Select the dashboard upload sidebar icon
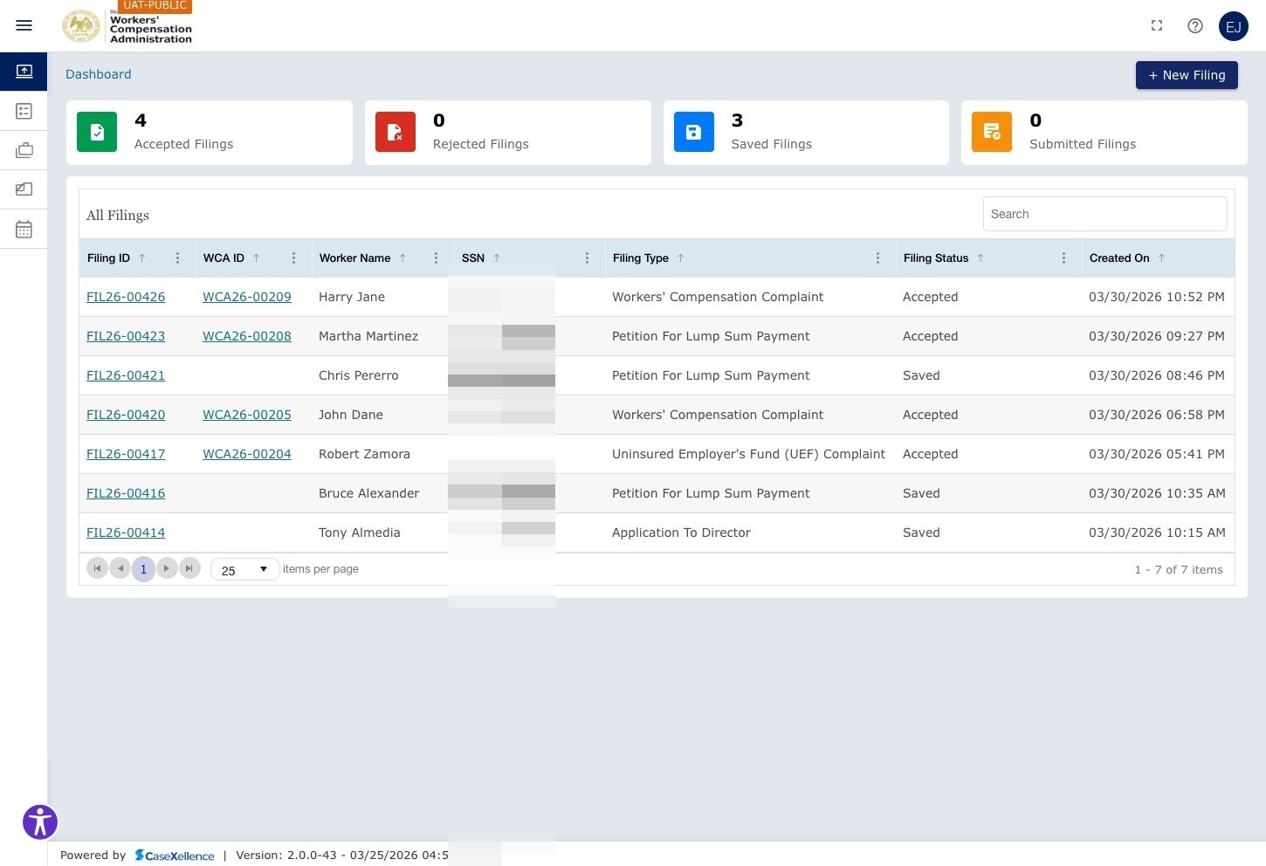 click(24, 71)
